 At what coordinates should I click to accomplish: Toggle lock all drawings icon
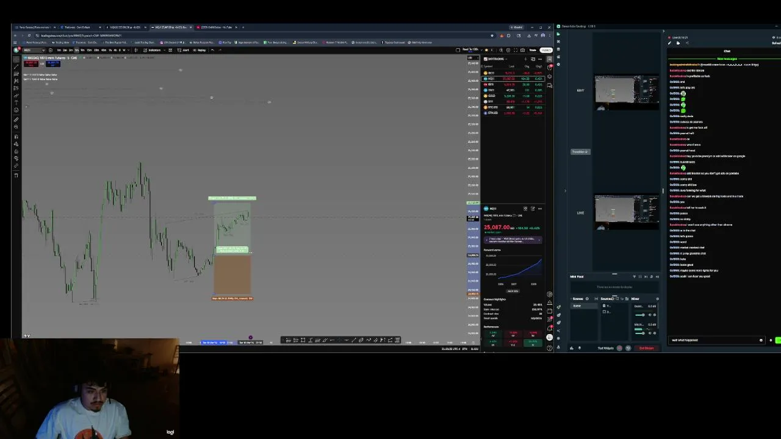pyautogui.click(x=16, y=151)
